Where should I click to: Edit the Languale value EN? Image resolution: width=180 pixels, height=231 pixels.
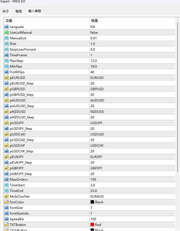(x=132, y=27)
